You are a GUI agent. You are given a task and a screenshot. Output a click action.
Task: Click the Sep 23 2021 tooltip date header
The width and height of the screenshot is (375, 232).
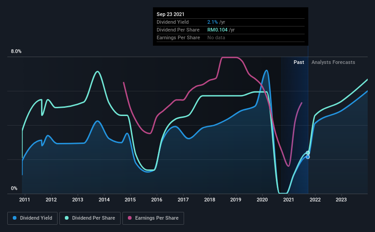tap(170, 14)
